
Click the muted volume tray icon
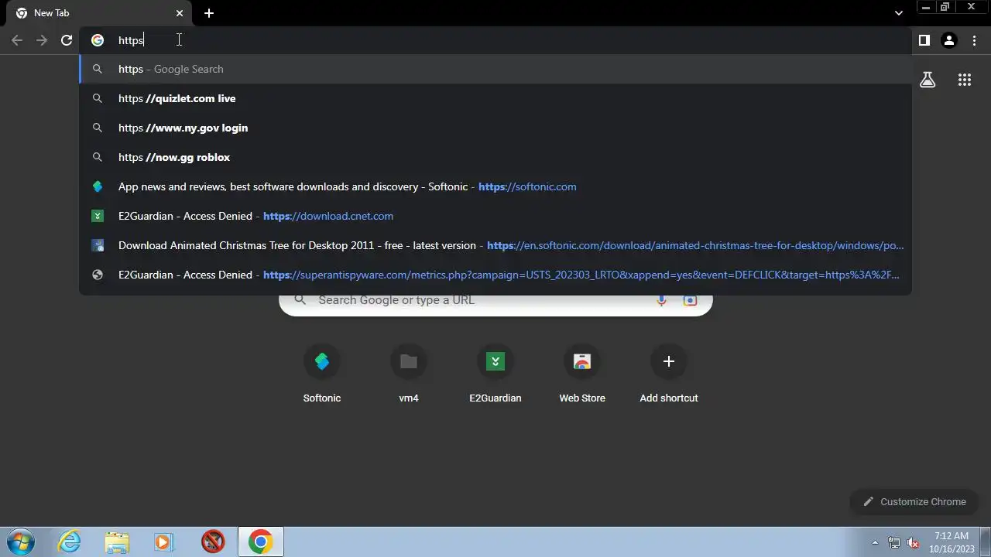(913, 542)
